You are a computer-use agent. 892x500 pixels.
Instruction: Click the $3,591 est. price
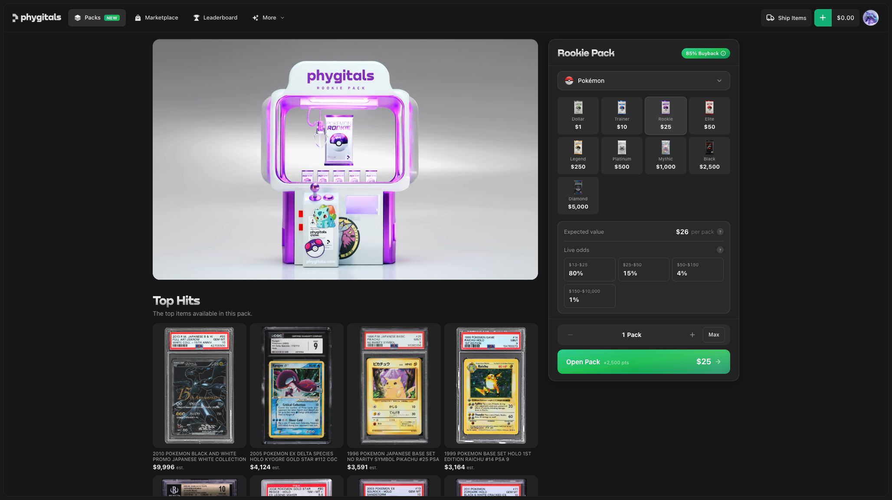click(x=362, y=467)
